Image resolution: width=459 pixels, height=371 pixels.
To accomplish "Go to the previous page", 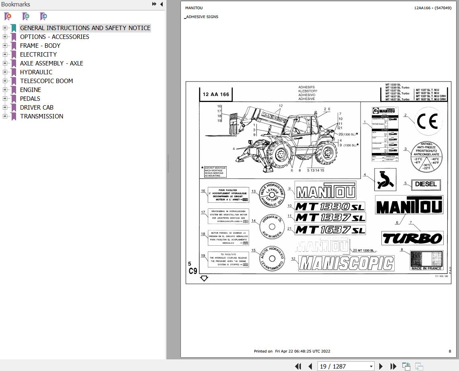I will point(310,366).
